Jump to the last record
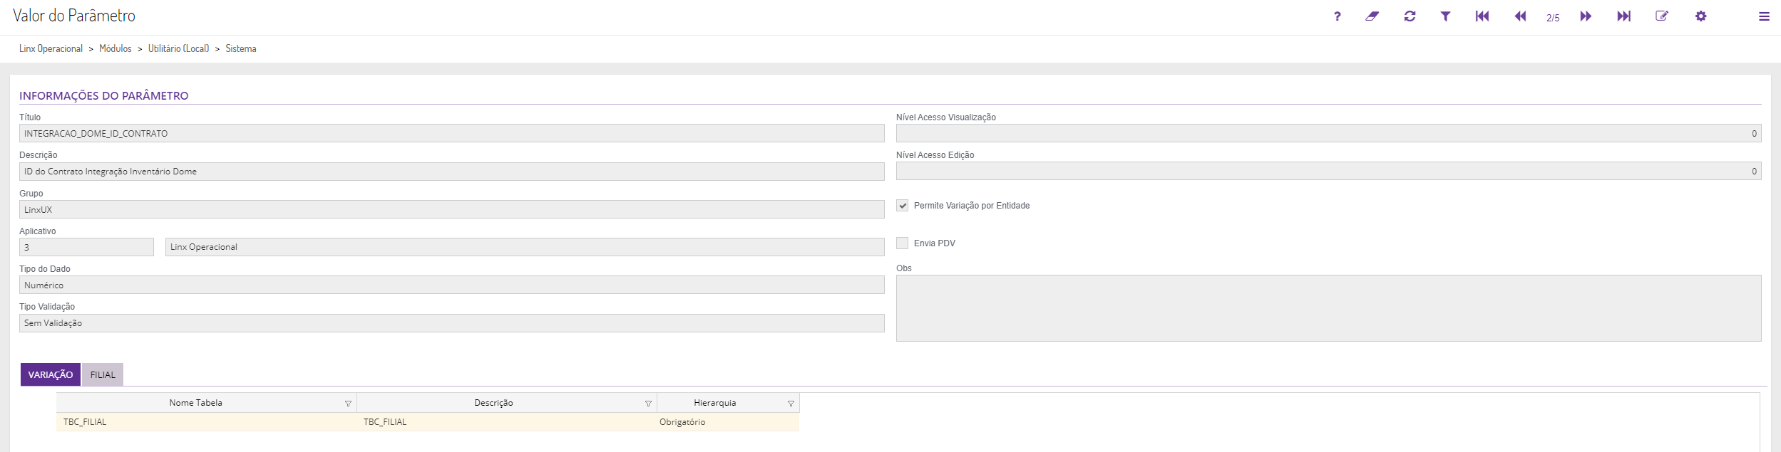Viewport: 1781px width, 452px height. [x=1623, y=16]
